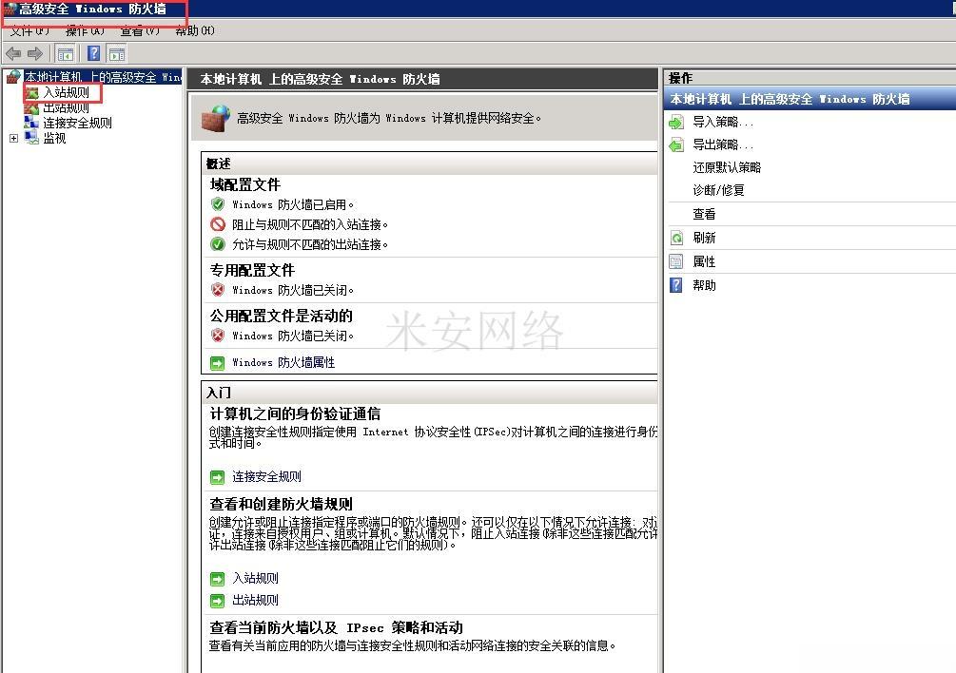The image size is (956, 673).
Task: Open the 查看 action in the actions pane
Action: pyautogui.click(x=704, y=215)
